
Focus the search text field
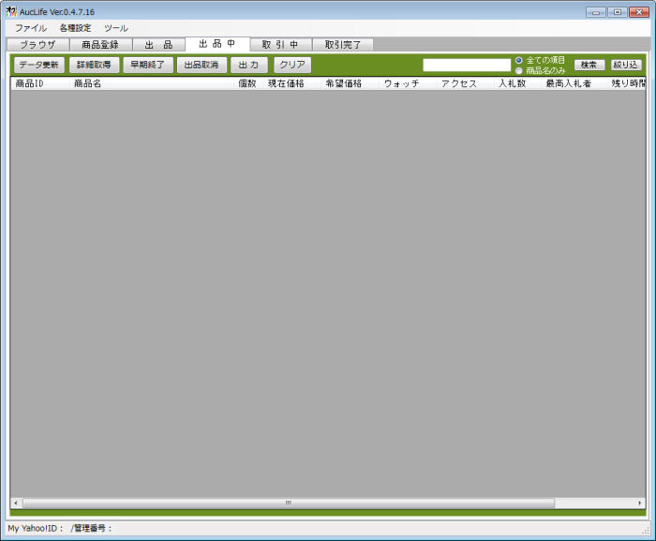point(467,66)
